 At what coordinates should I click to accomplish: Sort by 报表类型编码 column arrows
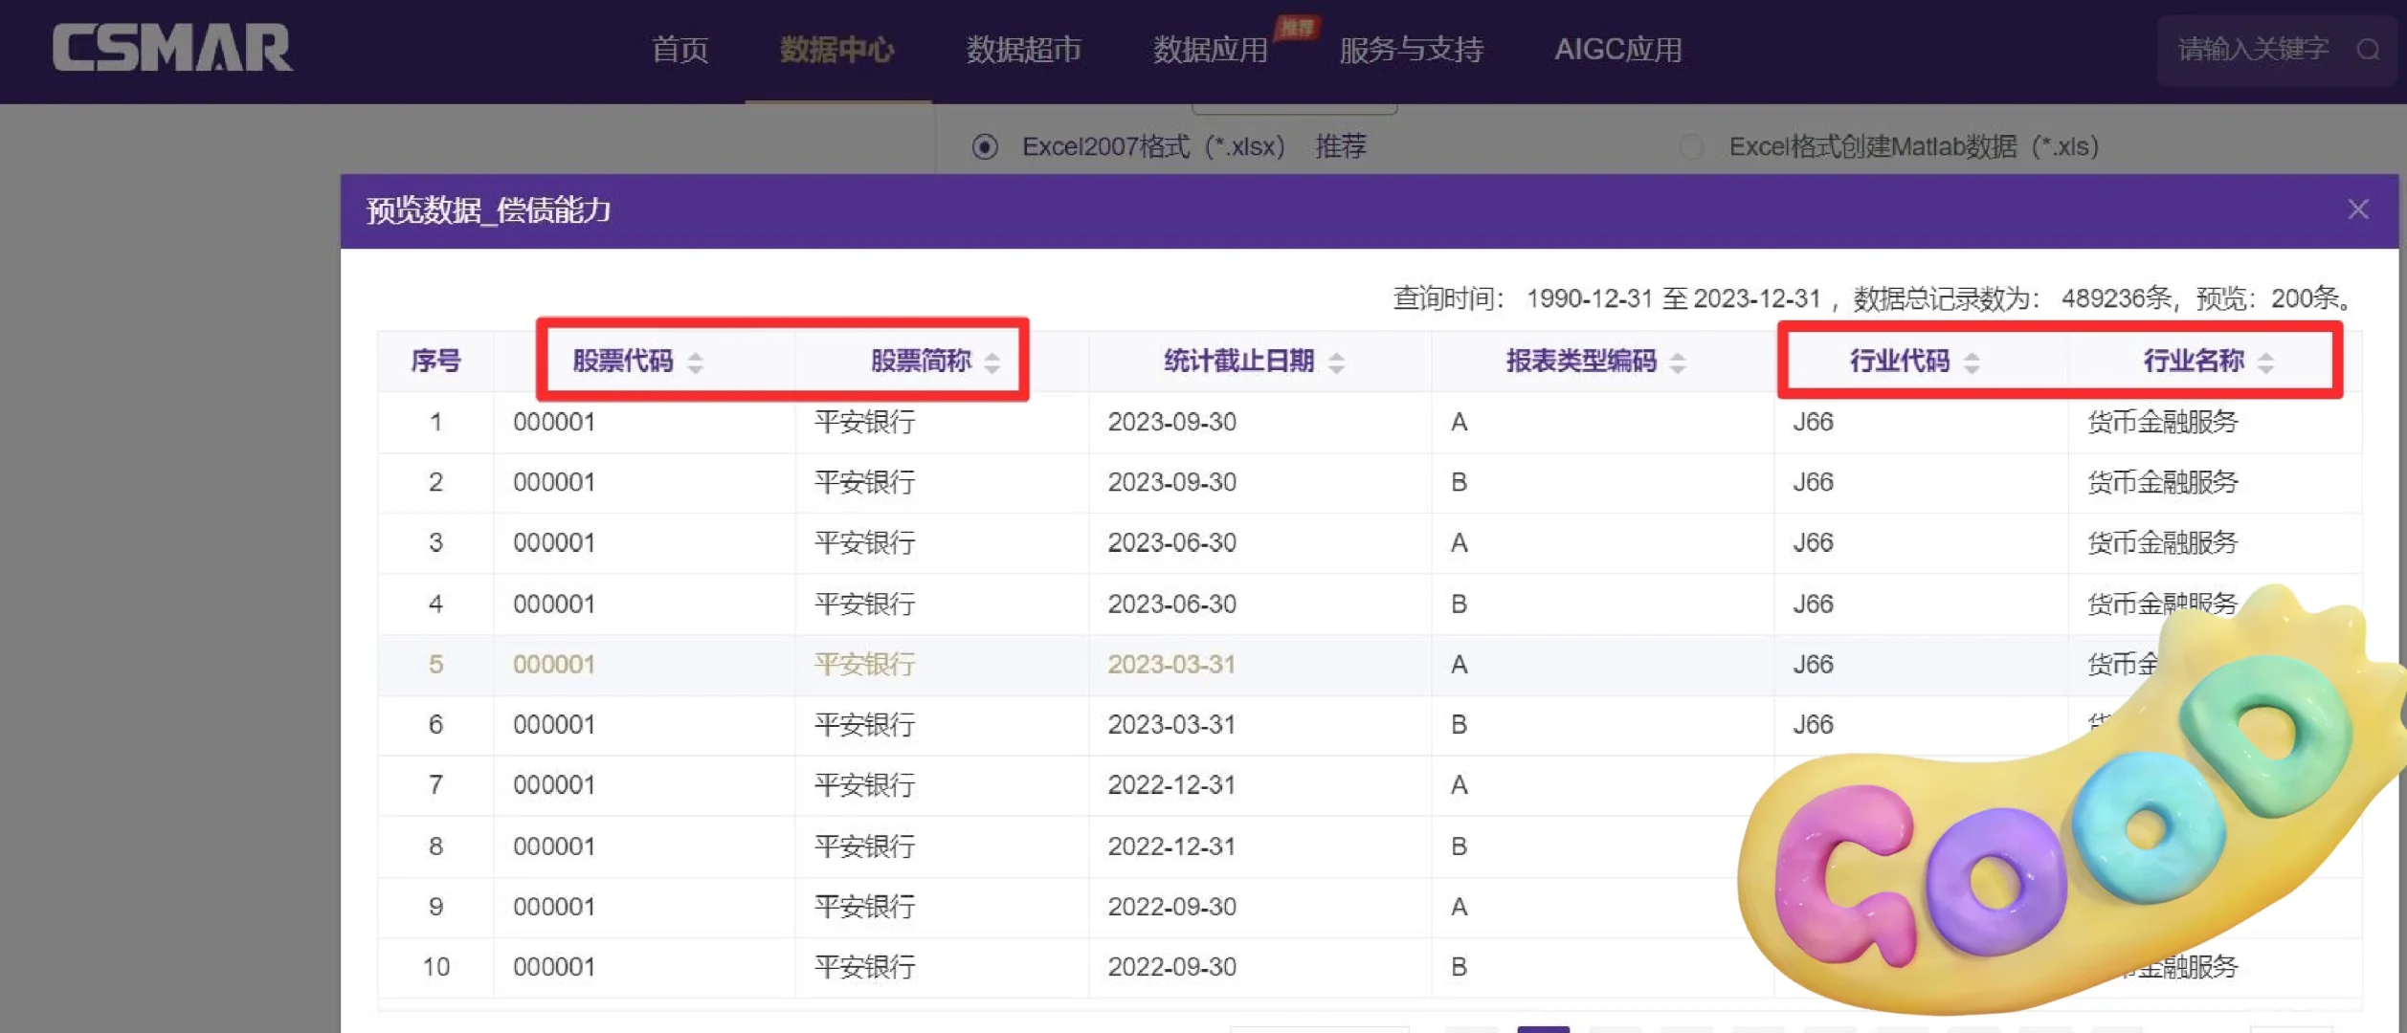[1678, 363]
